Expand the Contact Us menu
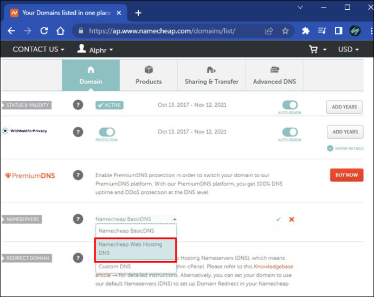This screenshot has height=297, width=374. click(x=38, y=49)
